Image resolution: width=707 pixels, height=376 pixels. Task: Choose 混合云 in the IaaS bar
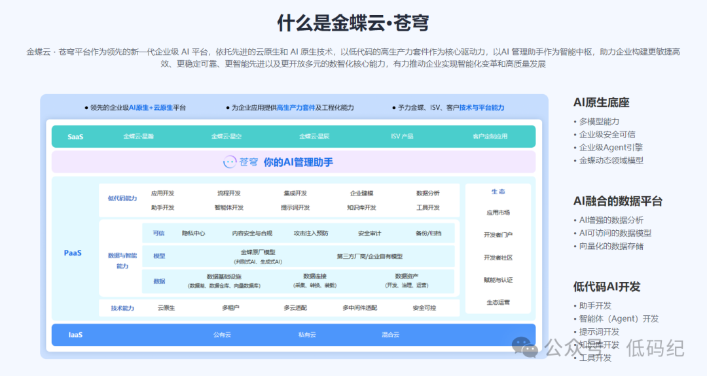(390, 335)
